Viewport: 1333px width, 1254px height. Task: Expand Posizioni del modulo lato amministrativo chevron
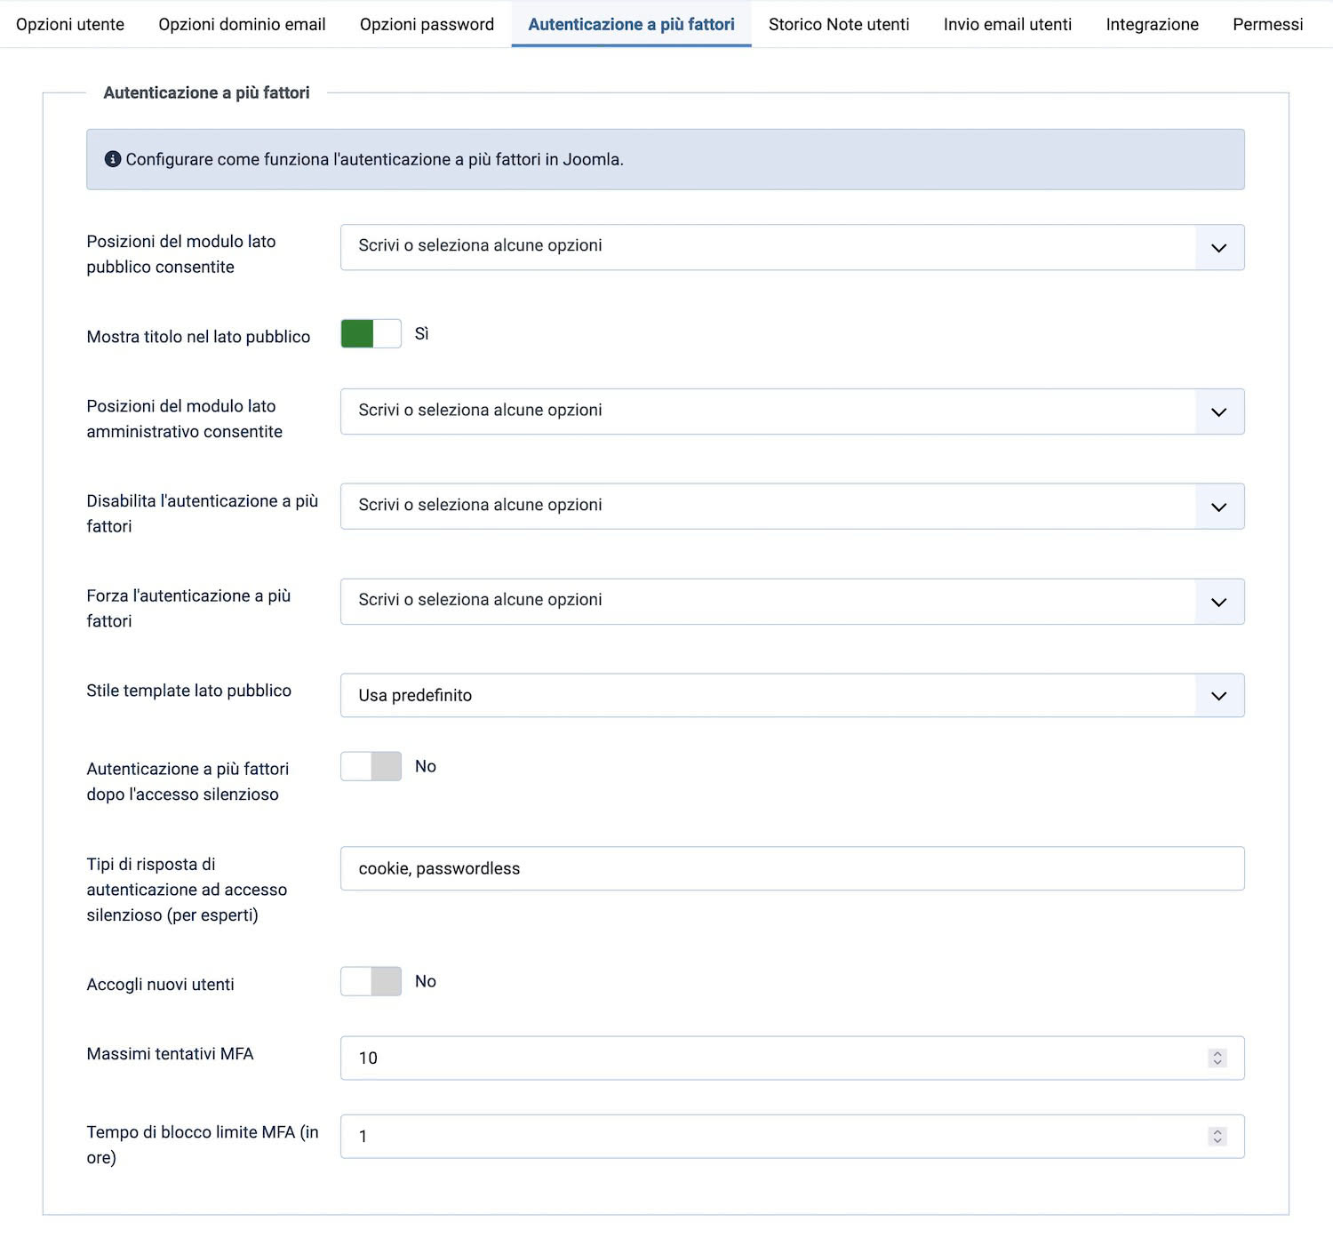click(1218, 411)
